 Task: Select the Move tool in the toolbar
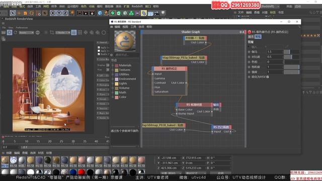(x=19, y=13)
